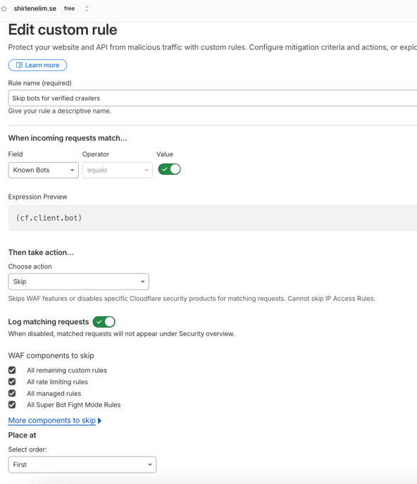Click the shirlenelim.se domain name
The height and width of the screenshot is (484, 417).
35,8
